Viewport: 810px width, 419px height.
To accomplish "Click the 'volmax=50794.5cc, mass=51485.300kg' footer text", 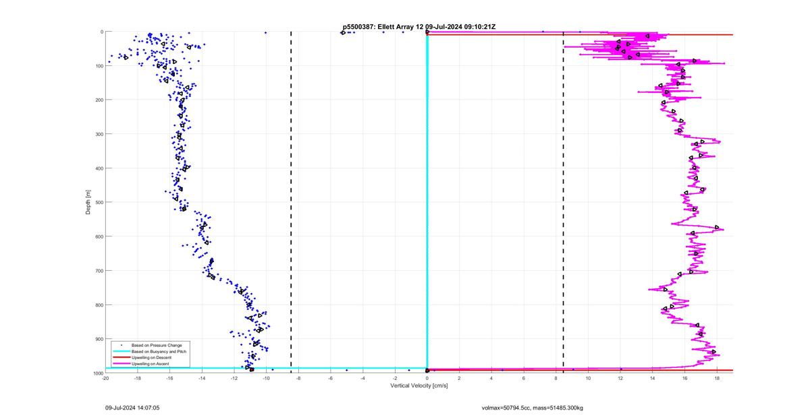I will (532, 408).
